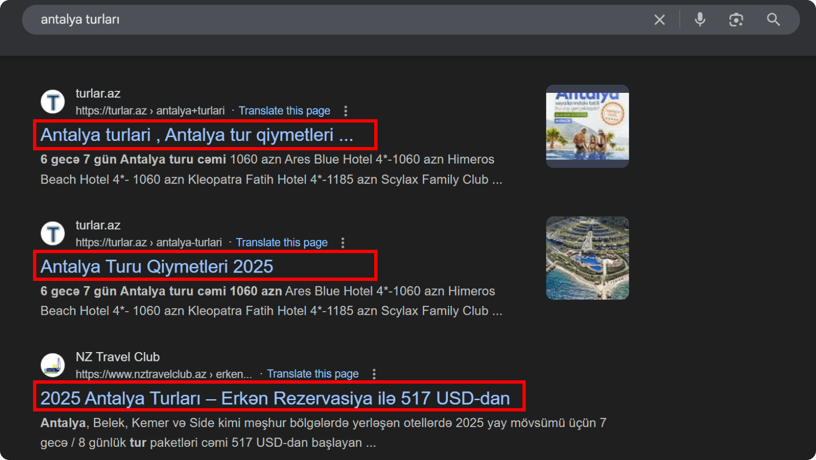
Task: Open the NZ Travel Club favicon
Action: pos(52,365)
